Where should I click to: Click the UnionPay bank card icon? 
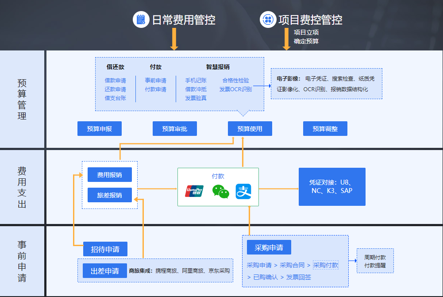(195, 191)
